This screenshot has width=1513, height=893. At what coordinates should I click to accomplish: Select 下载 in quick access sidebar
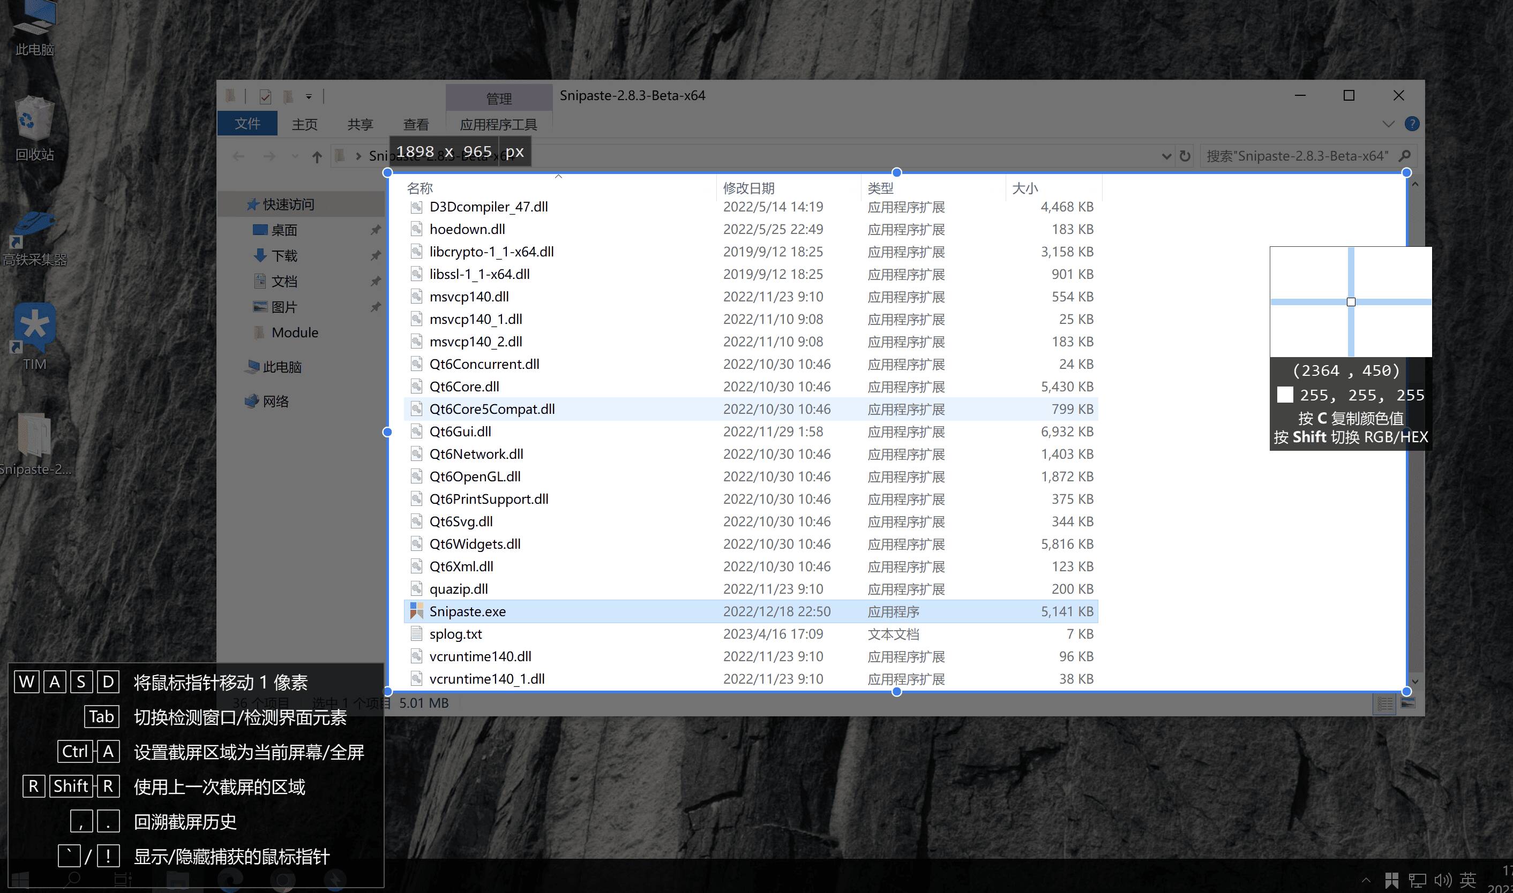[284, 256]
